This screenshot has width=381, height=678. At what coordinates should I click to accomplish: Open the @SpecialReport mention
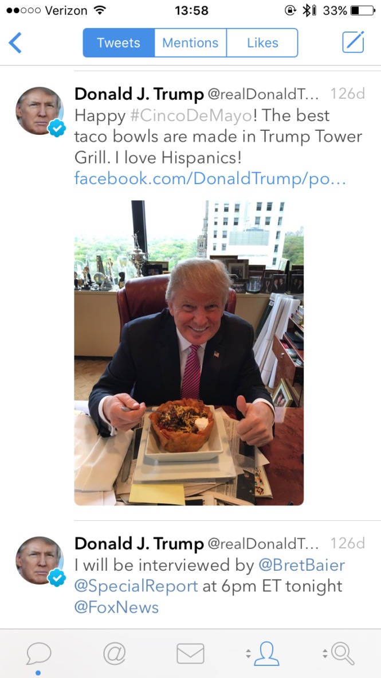(x=136, y=586)
